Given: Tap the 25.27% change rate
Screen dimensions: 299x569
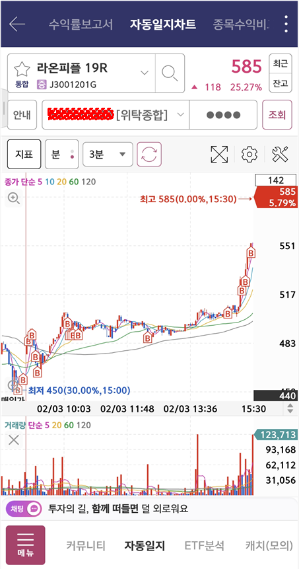Looking at the screenshot, I should tap(246, 87).
